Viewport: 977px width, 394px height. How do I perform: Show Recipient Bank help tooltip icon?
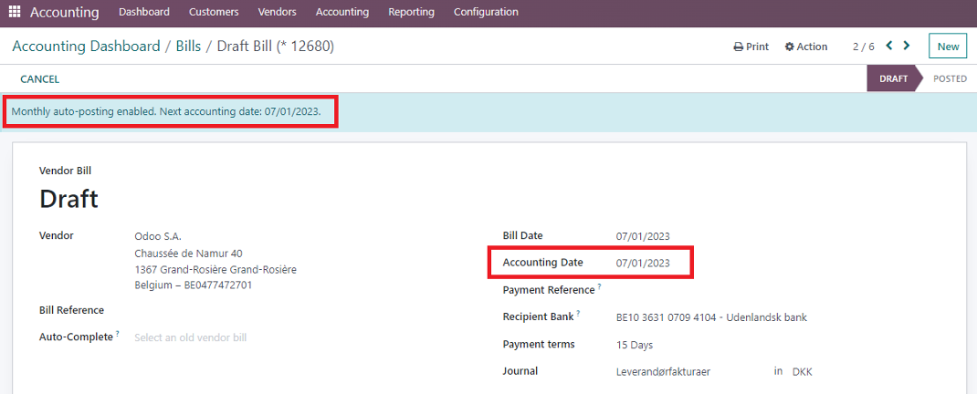coord(578,313)
